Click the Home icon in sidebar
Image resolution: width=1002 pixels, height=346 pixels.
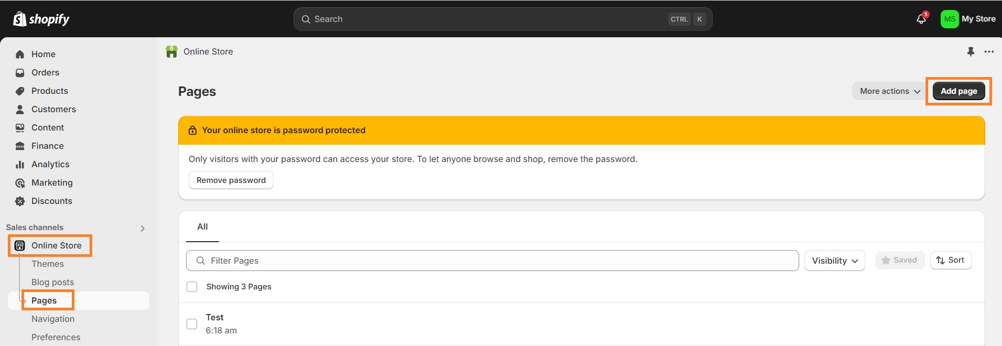click(x=20, y=54)
